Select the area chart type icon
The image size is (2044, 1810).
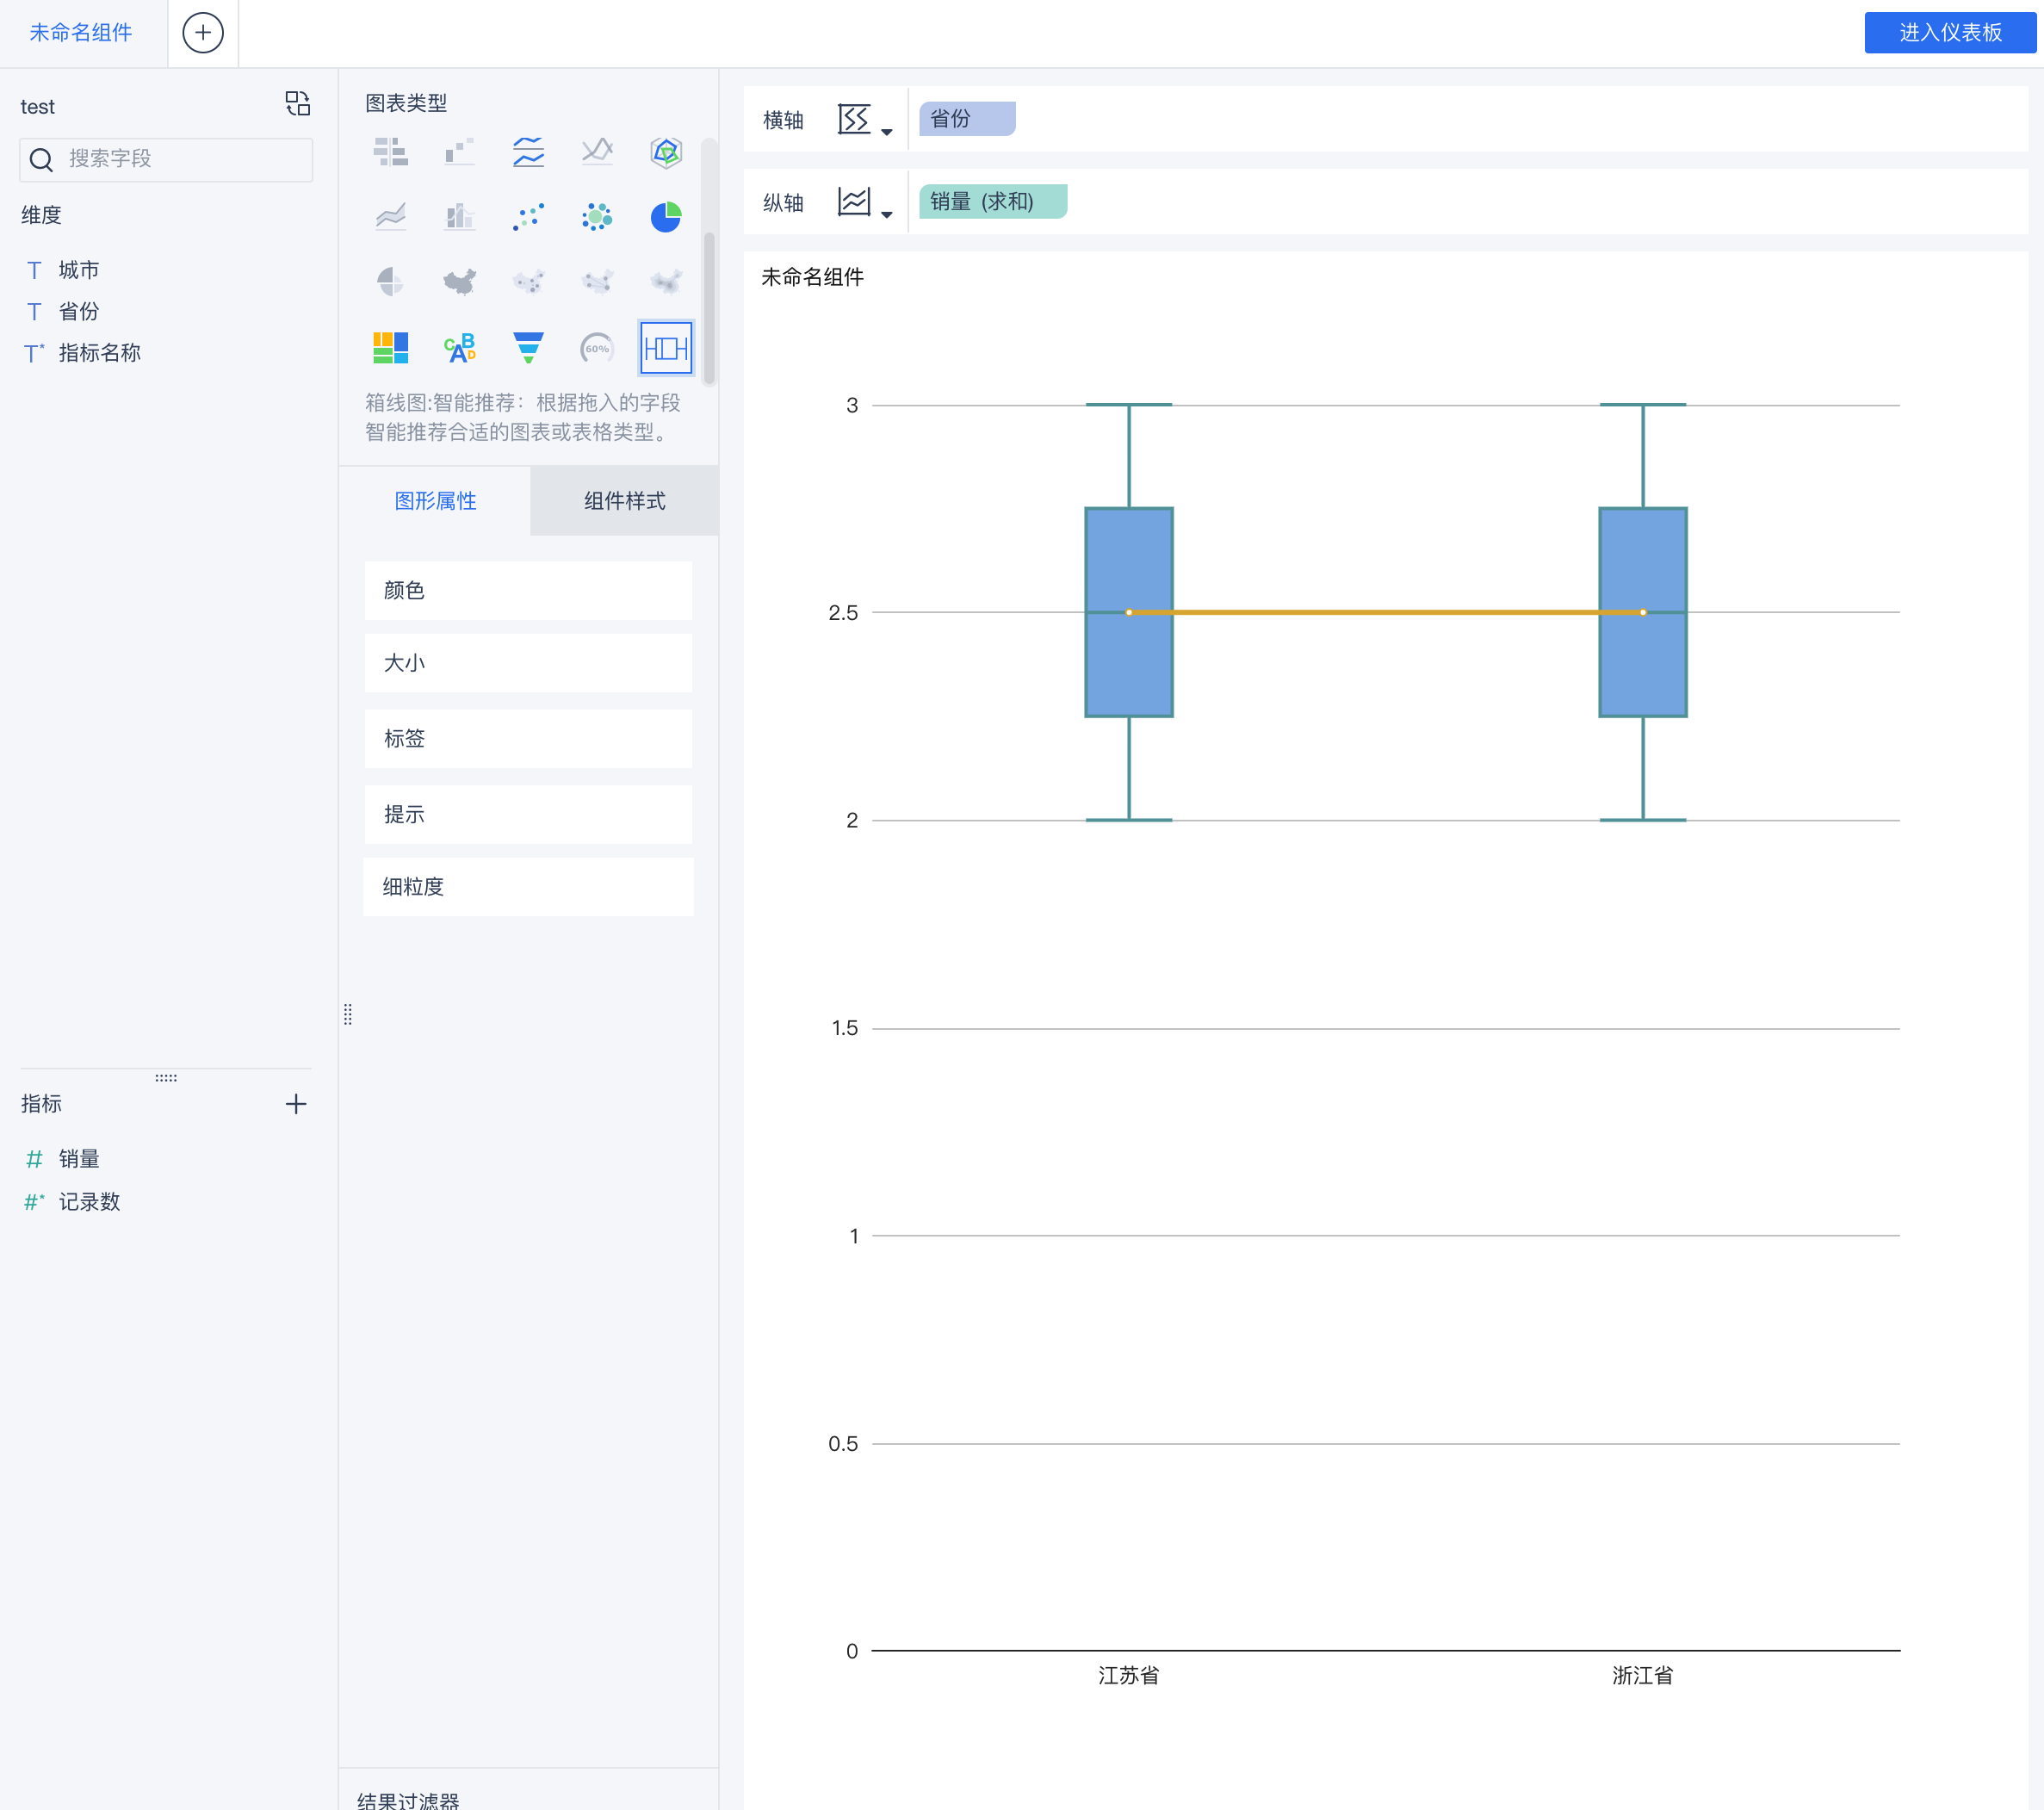[x=390, y=216]
